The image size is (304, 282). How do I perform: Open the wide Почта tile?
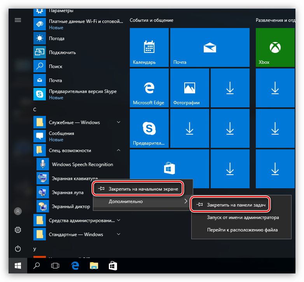coord(210,47)
